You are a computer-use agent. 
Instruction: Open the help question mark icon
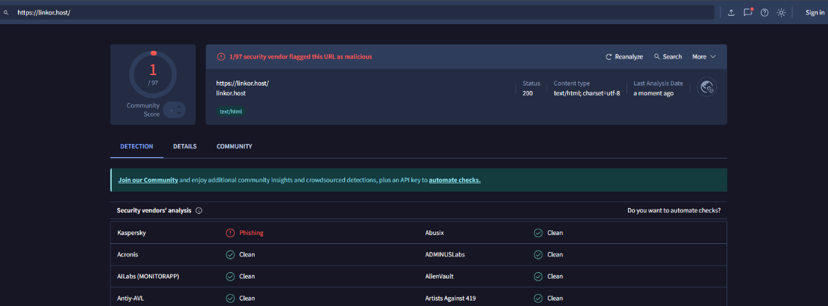point(765,12)
